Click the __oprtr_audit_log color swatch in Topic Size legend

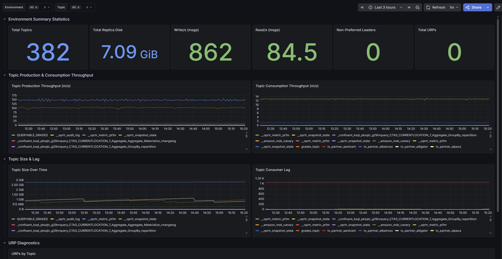pos(52,219)
